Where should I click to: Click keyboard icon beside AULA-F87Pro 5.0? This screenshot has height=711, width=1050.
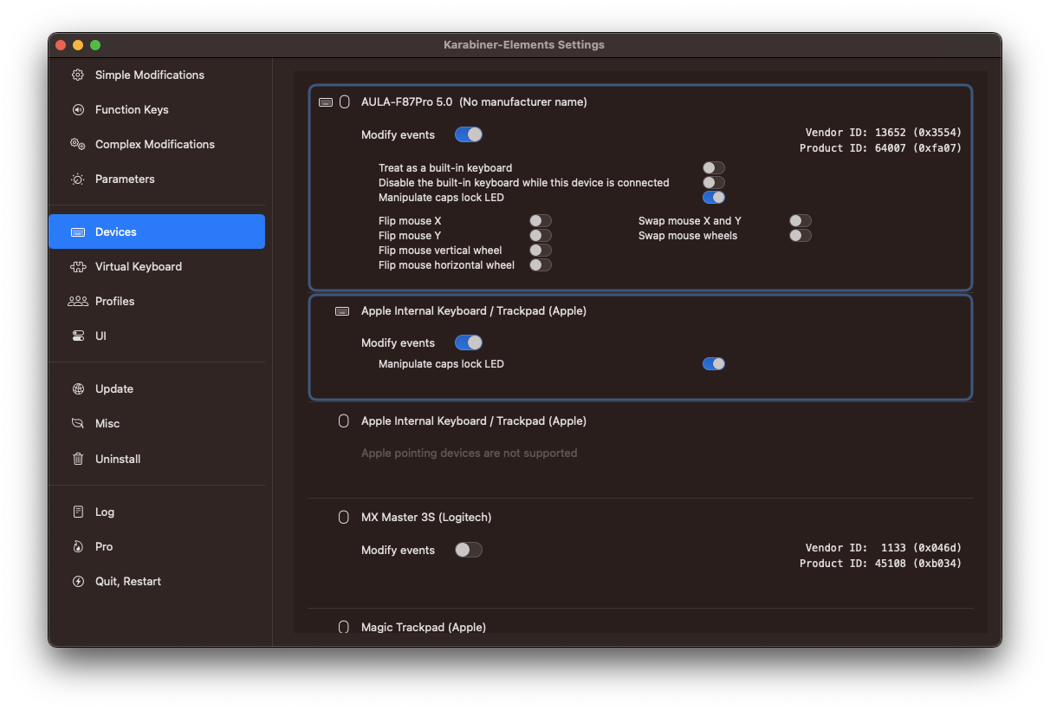tap(326, 101)
